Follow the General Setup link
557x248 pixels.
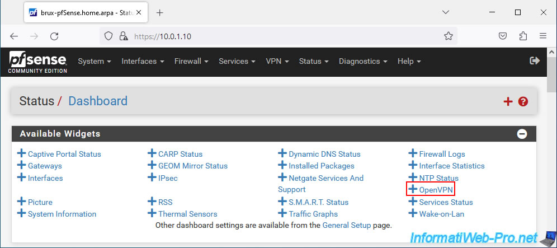346,225
